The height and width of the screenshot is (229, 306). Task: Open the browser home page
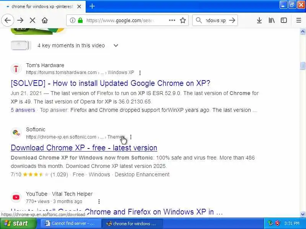pos(45,20)
